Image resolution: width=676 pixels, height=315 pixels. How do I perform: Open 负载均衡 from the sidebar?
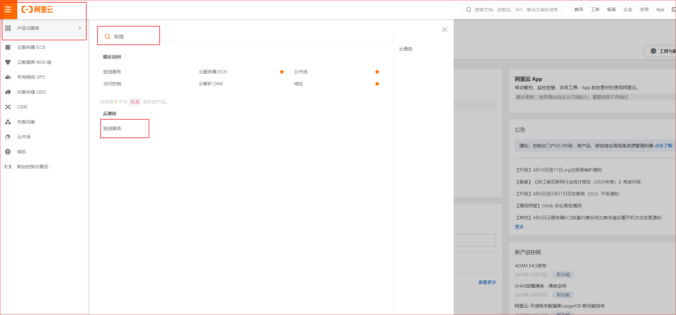coord(26,122)
